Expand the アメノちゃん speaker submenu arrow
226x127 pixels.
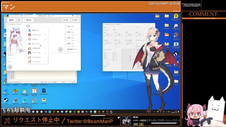(46, 62)
